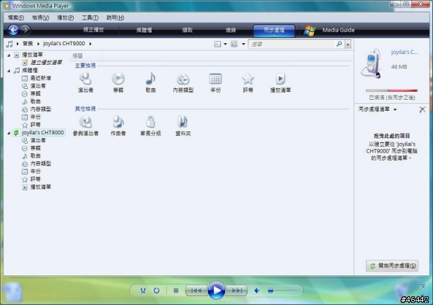The image size is (433, 305).
Task: Switch to the 燒錄 tab
Action: 231,30
